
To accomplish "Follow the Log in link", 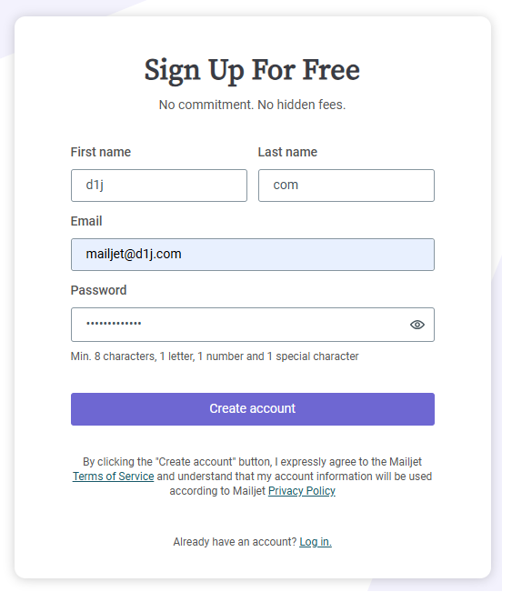I will click(316, 542).
